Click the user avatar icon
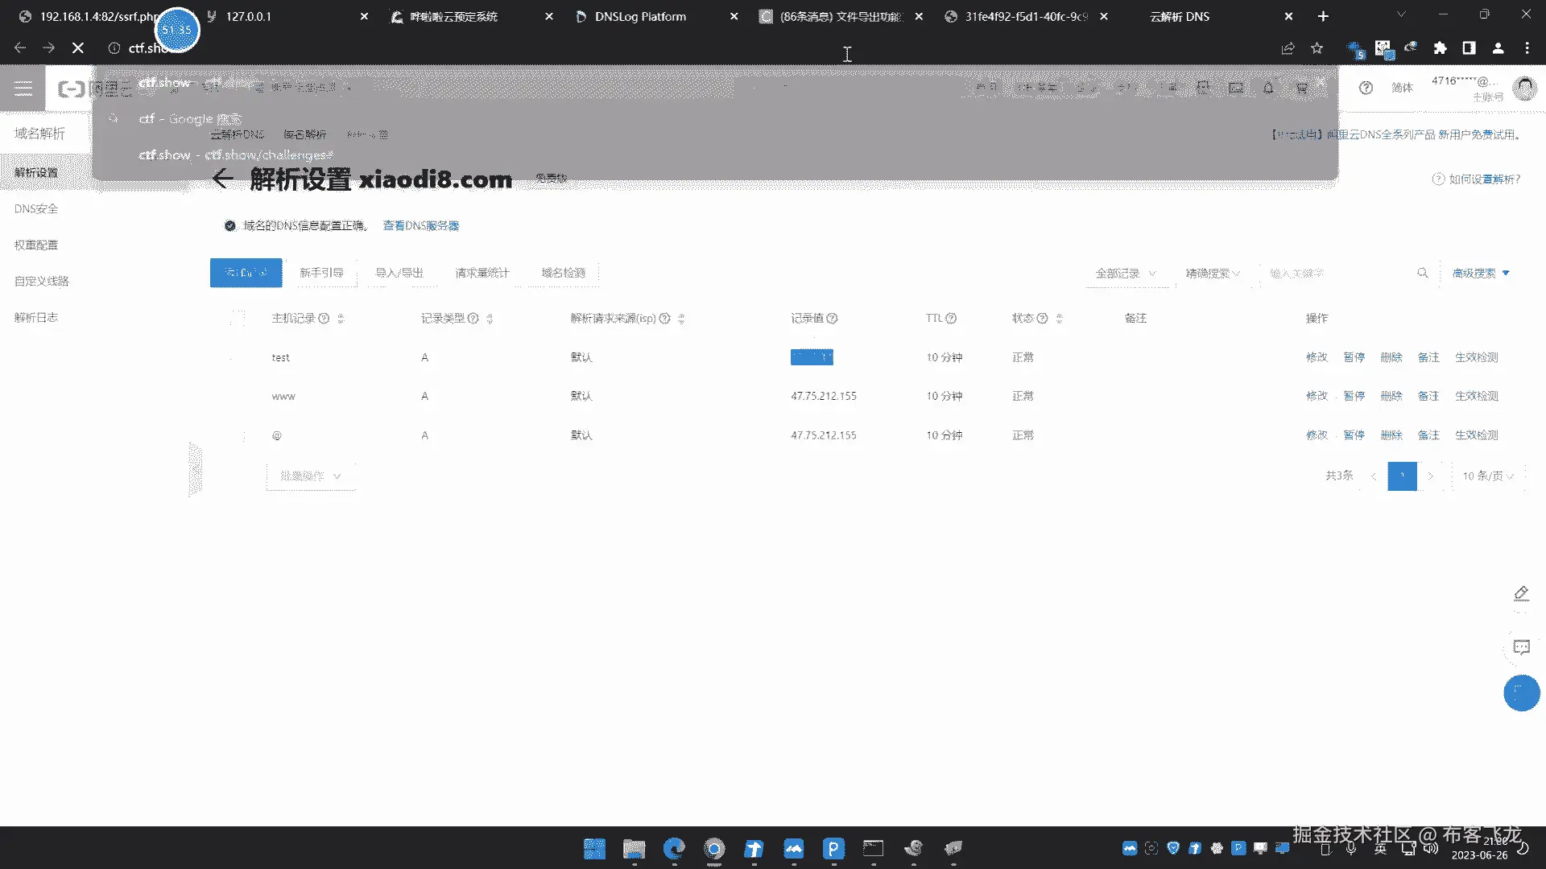This screenshot has width=1546, height=869. (x=1524, y=88)
